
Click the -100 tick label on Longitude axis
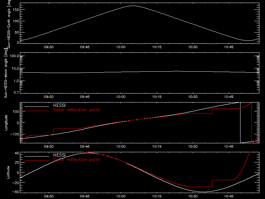pyautogui.click(x=15, y=134)
